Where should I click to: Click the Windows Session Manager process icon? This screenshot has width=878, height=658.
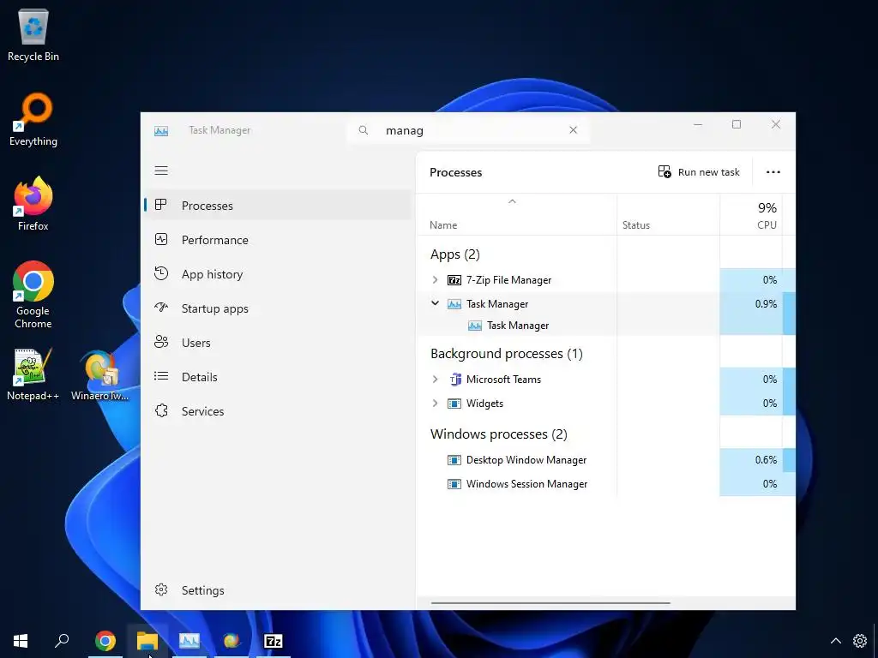pyautogui.click(x=454, y=484)
